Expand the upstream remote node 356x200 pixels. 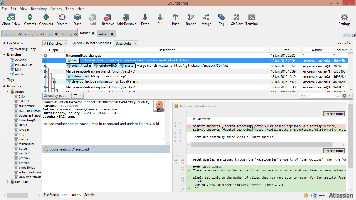tap(7, 182)
